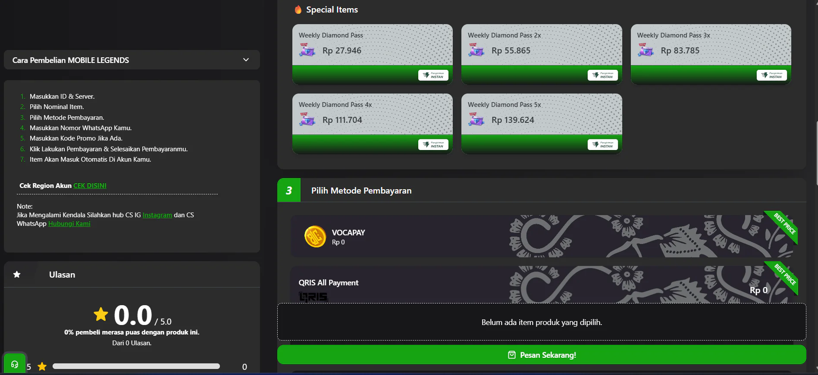The image size is (818, 375).
Task: Click the review count 0 in the 5-star row
Action: [x=244, y=367]
